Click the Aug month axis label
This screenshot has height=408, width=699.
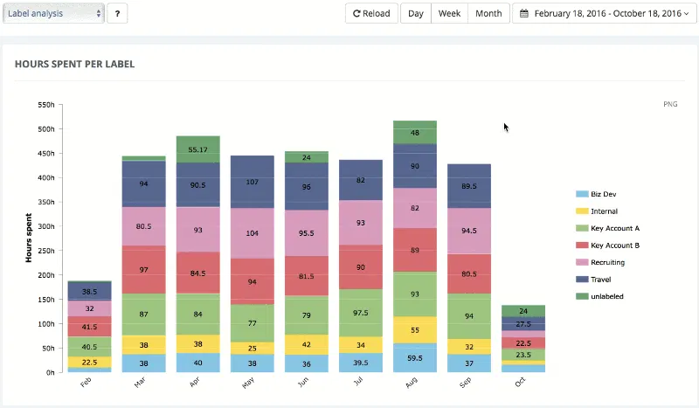(x=412, y=382)
